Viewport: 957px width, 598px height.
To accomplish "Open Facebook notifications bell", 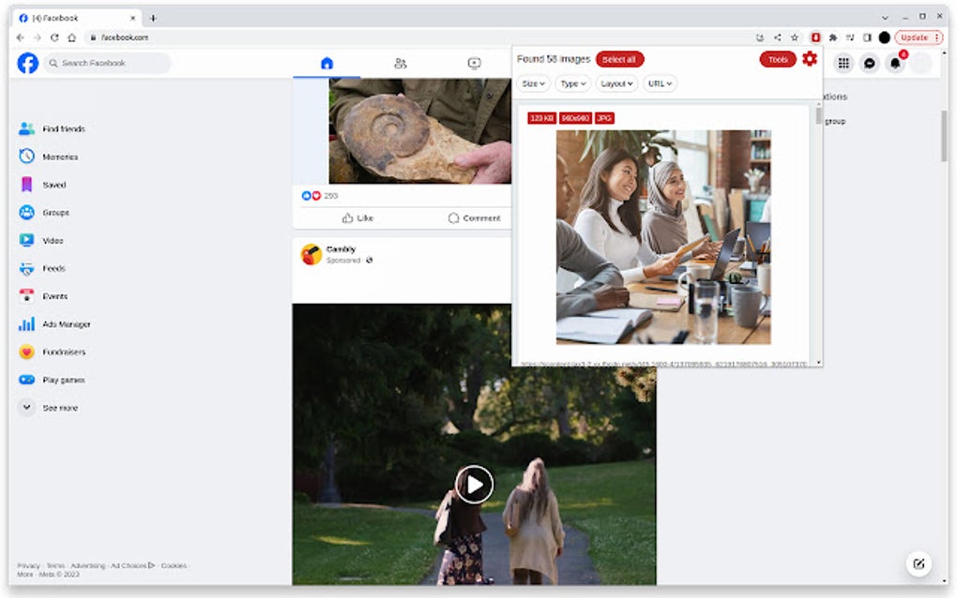I will pyautogui.click(x=896, y=63).
